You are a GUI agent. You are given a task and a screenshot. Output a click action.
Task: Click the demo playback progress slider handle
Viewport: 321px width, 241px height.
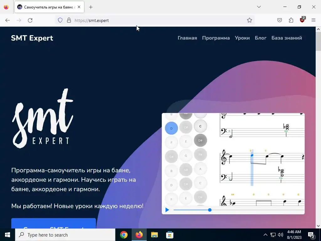(x=210, y=210)
